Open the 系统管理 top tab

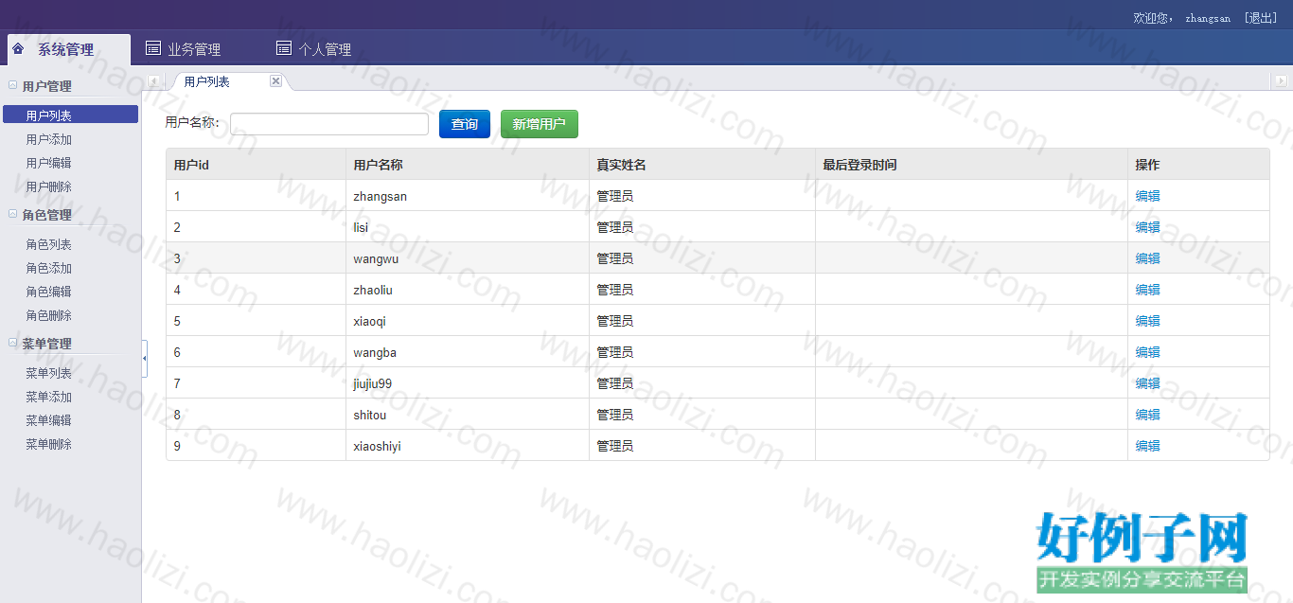click(68, 50)
